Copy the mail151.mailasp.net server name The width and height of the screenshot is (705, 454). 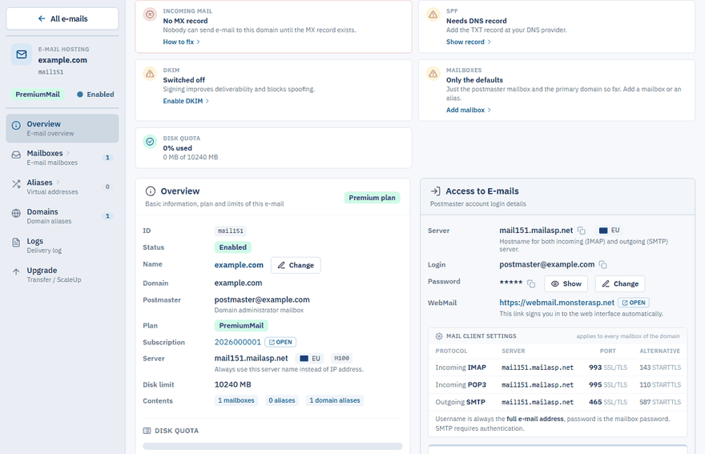coord(582,231)
